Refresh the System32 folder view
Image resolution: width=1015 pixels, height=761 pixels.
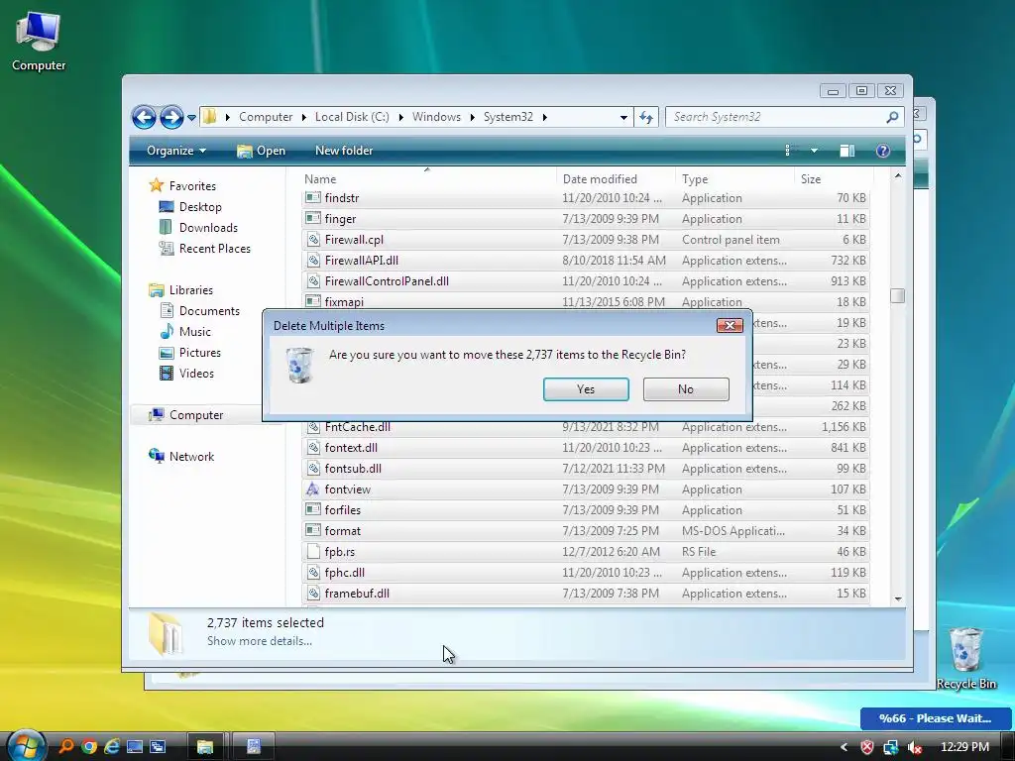(x=646, y=117)
